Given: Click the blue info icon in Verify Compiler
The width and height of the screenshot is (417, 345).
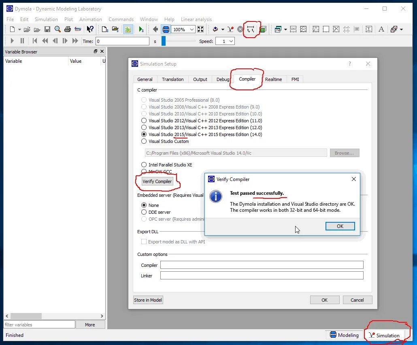Looking at the screenshot, I should pyautogui.click(x=216, y=196).
